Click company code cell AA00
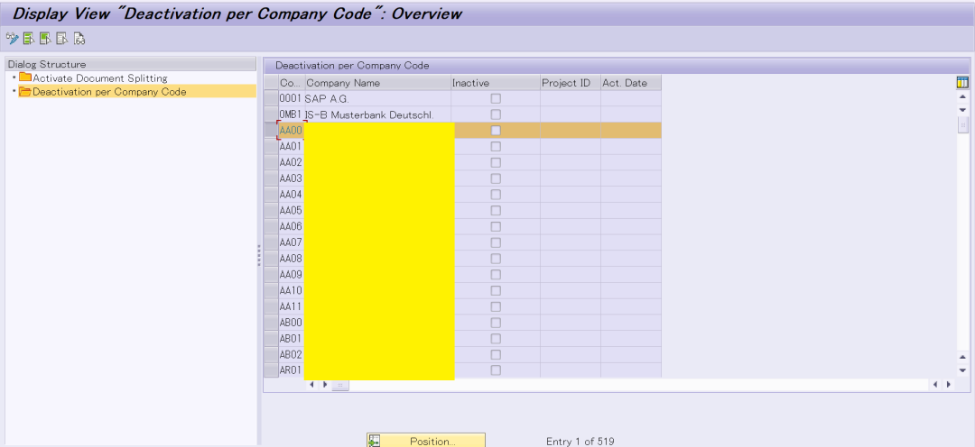 click(x=291, y=131)
